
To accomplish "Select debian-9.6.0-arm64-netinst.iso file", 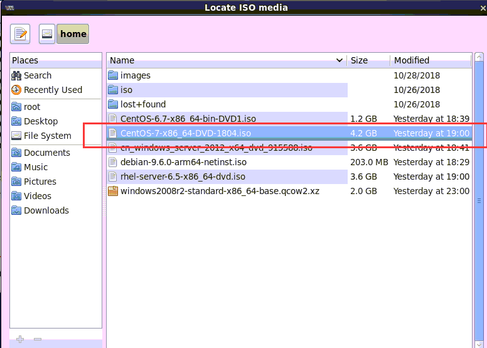I will (183, 162).
